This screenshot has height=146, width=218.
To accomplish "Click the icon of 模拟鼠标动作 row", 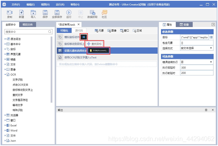I will tap(60, 37).
